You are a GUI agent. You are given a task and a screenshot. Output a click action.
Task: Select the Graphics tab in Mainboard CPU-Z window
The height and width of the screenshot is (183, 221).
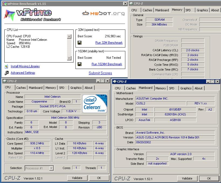(x=186, y=88)
